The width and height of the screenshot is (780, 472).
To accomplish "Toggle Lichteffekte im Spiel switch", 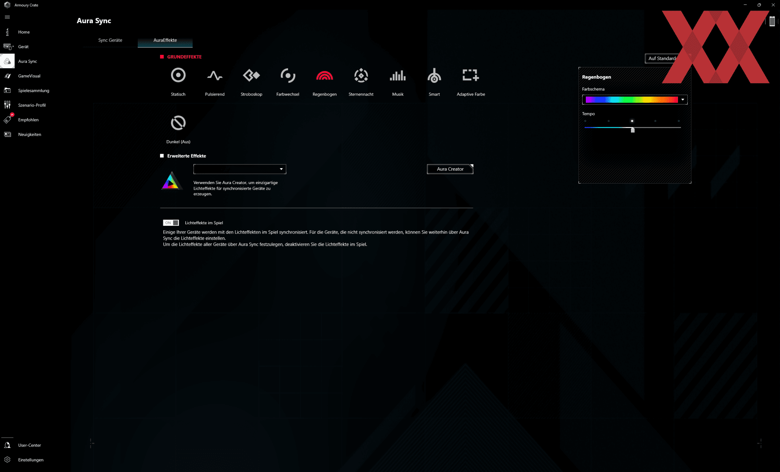I will [x=171, y=223].
